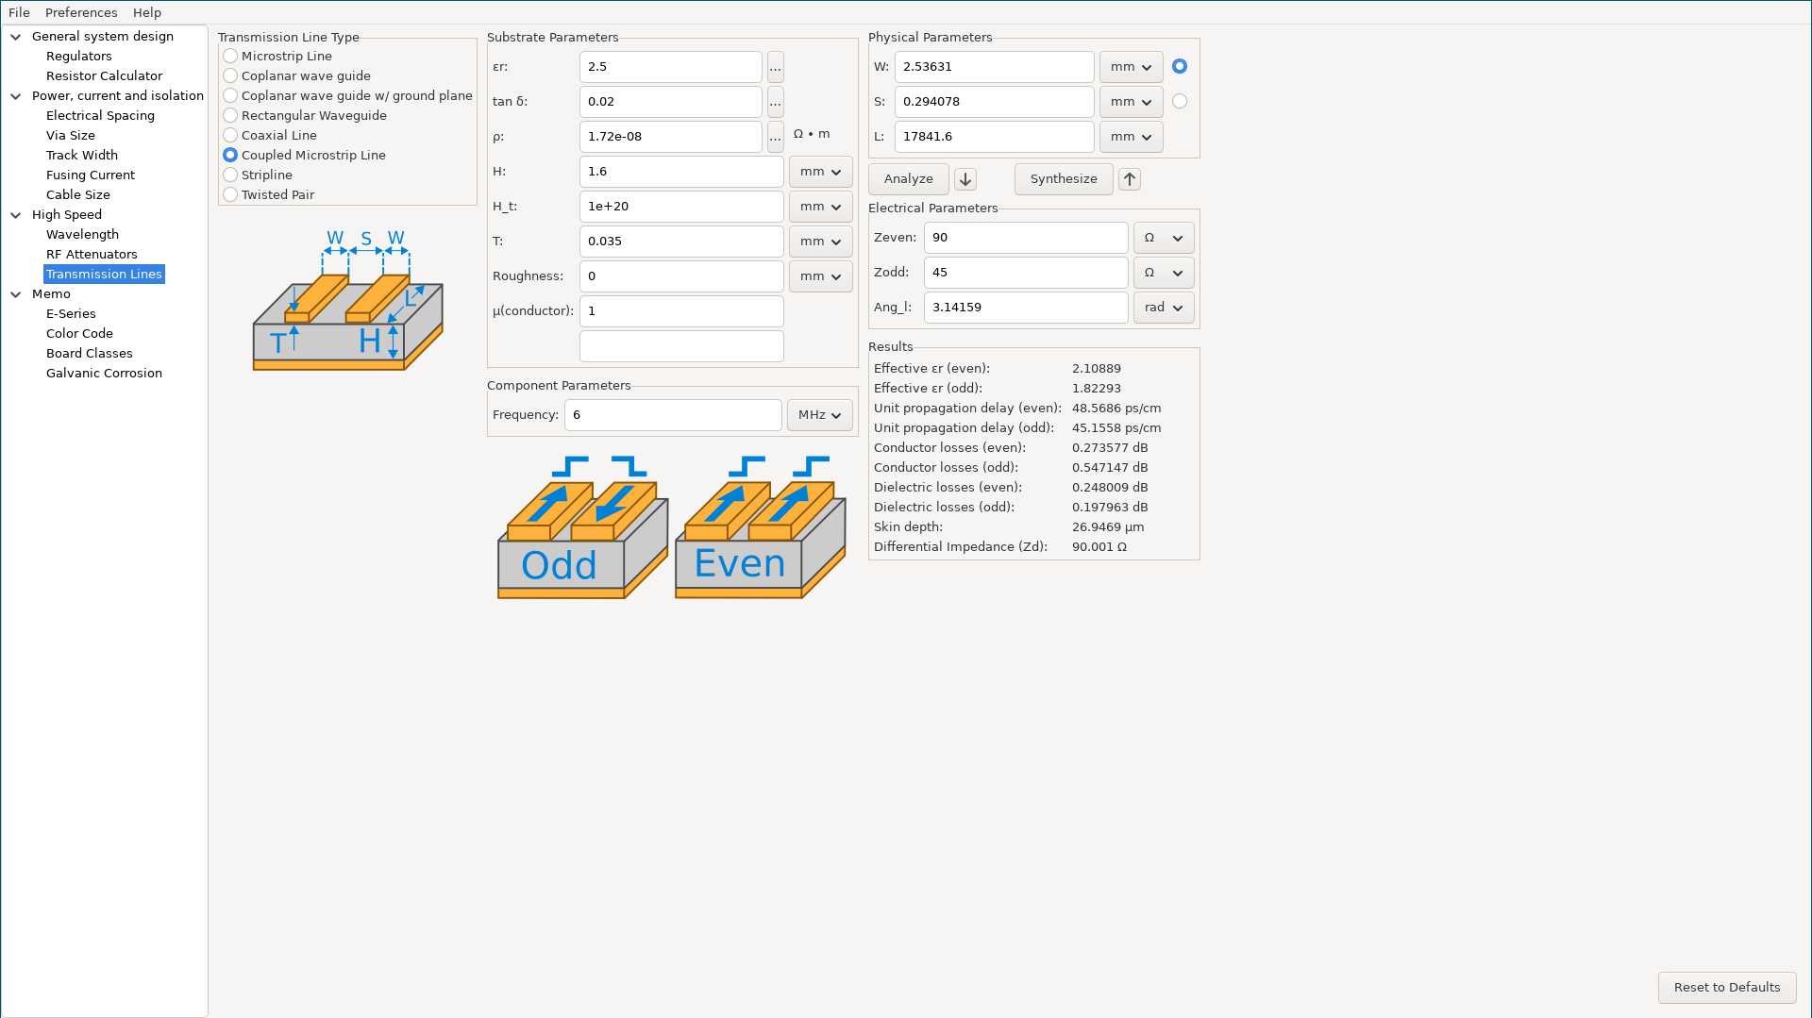Viewport: 1812px width, 1018px height.
Task: Open the Ang_l rad unit dropdown
Action: pos(1163,308)
